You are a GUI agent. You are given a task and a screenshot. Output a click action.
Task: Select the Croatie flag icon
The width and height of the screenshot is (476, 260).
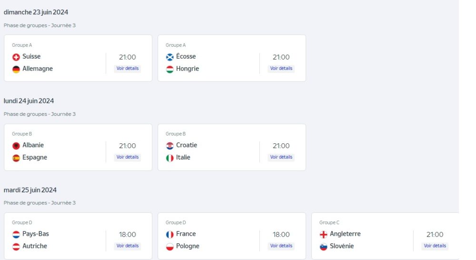pos(170,146)
